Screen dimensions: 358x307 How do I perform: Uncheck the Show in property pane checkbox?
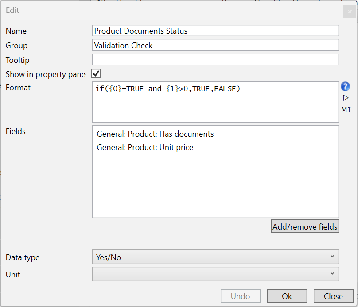coord(96,73)
